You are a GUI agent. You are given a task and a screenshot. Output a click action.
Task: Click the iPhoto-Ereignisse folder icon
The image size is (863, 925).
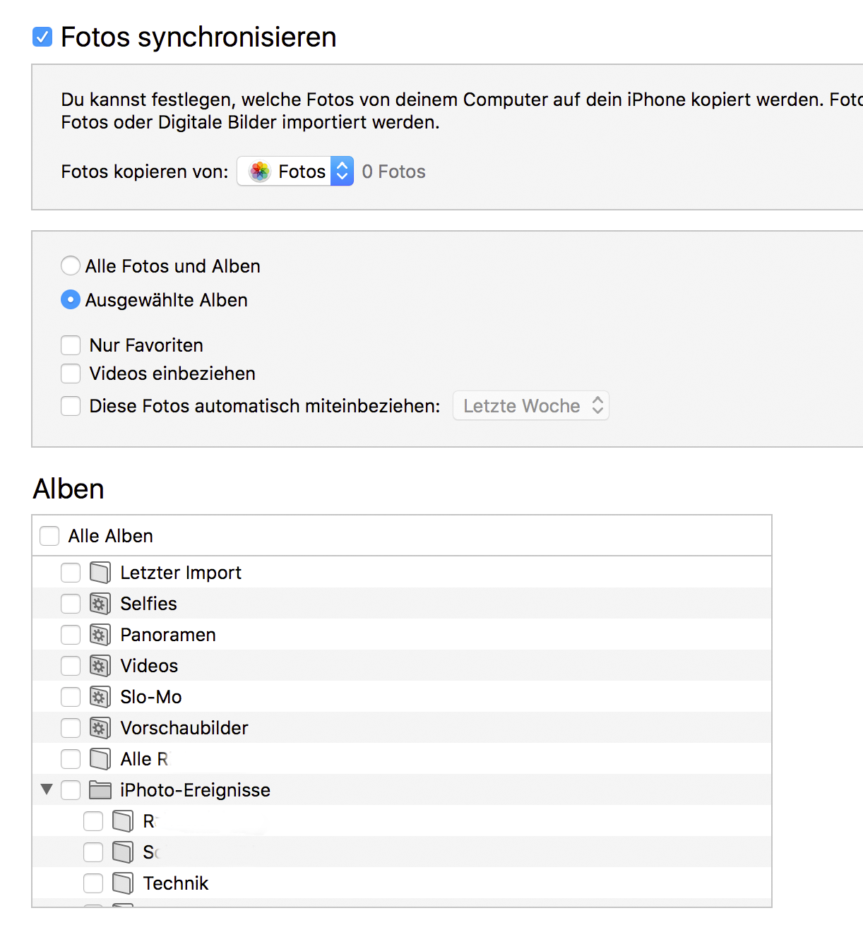pos(100,790)
